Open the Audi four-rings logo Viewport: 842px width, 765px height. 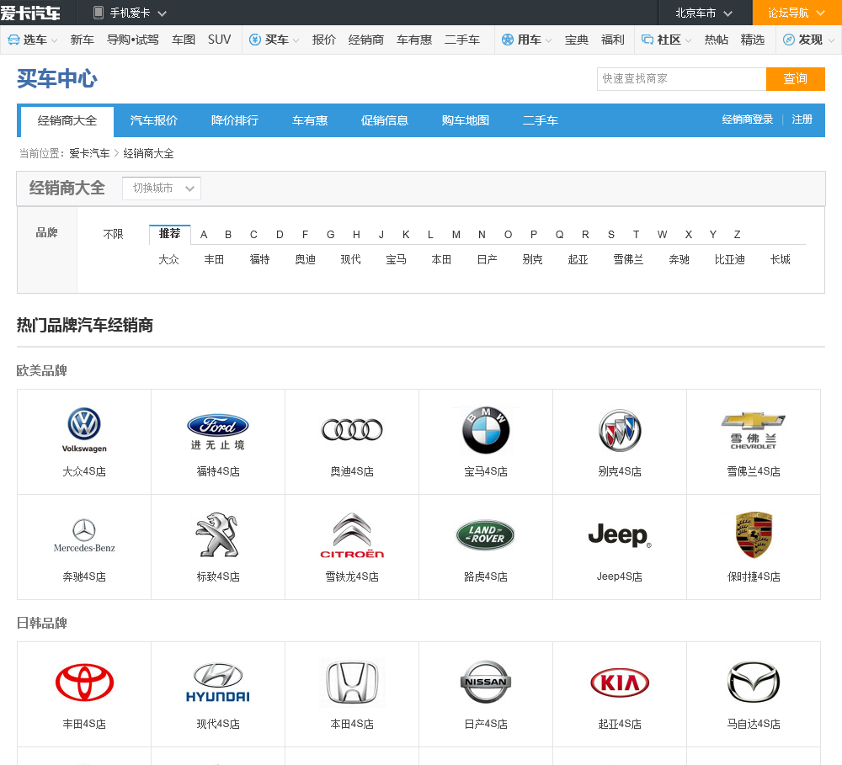tap(352, 429)
